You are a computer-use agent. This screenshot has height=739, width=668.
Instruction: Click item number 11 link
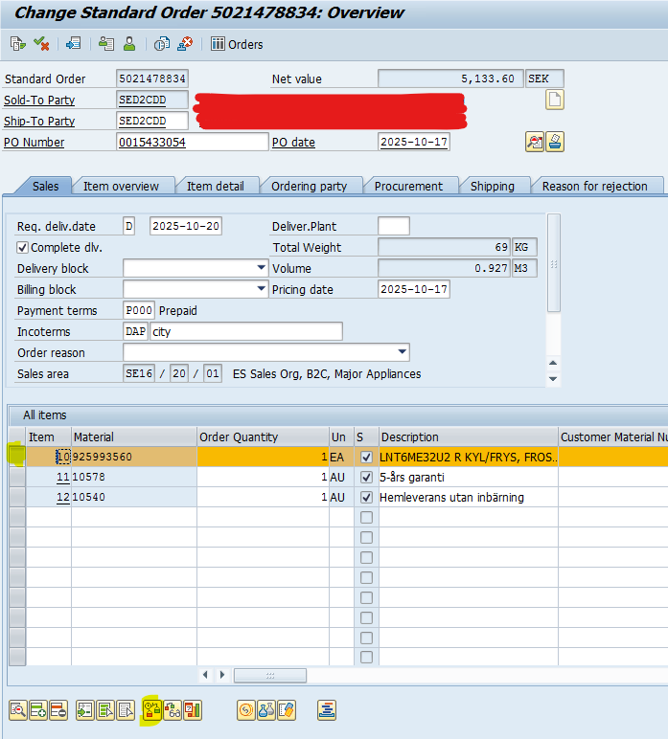pos(62,477)
